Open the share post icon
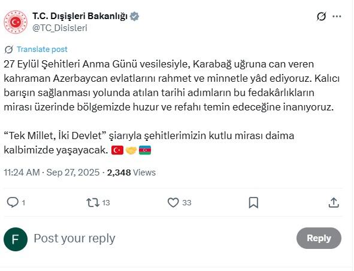The width and height of the screenshot is (354, 271). (x=334, y=202)
